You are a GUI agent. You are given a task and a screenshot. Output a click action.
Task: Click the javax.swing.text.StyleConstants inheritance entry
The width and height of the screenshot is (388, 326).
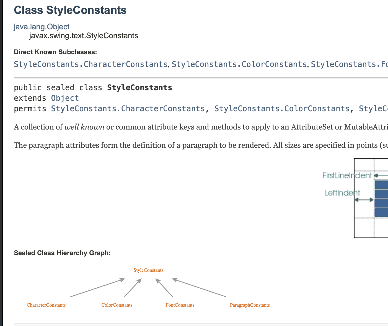84,36
